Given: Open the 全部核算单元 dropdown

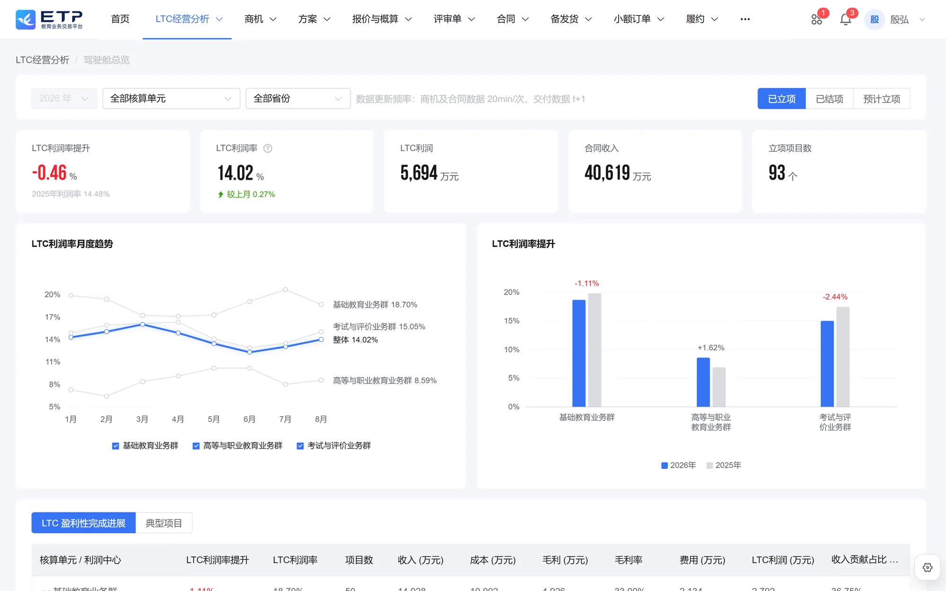Looking at the screenshot, I should click(x=171, y=98).
